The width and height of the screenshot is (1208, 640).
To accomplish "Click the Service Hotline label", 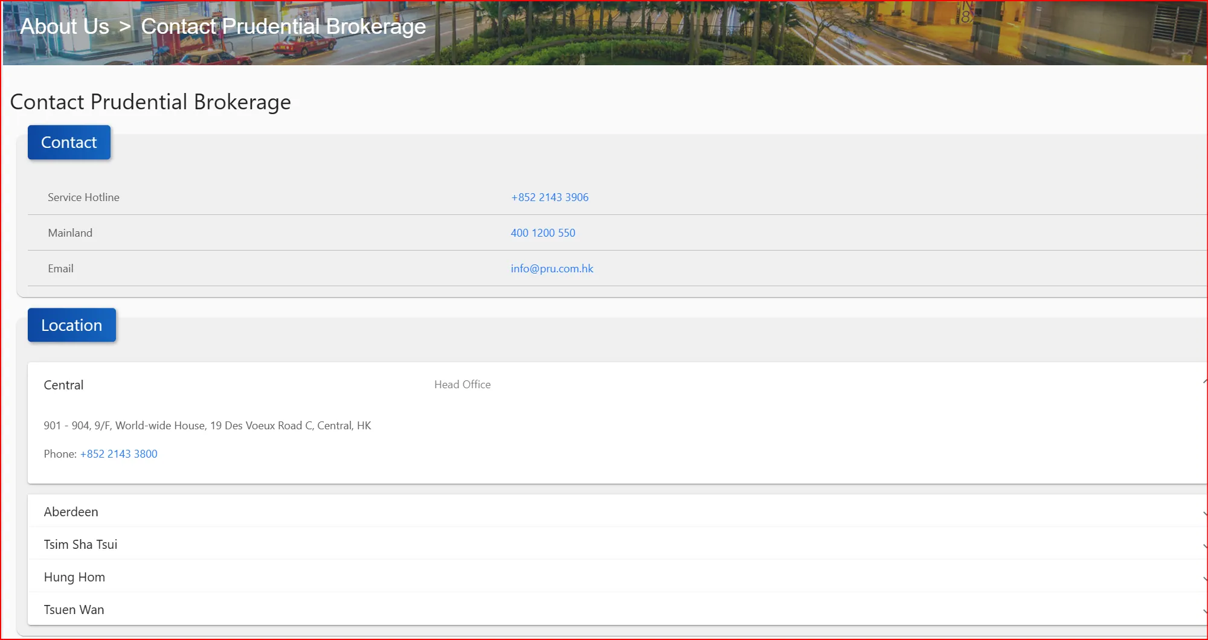I will pyautogui.click(x=83, y=197).
